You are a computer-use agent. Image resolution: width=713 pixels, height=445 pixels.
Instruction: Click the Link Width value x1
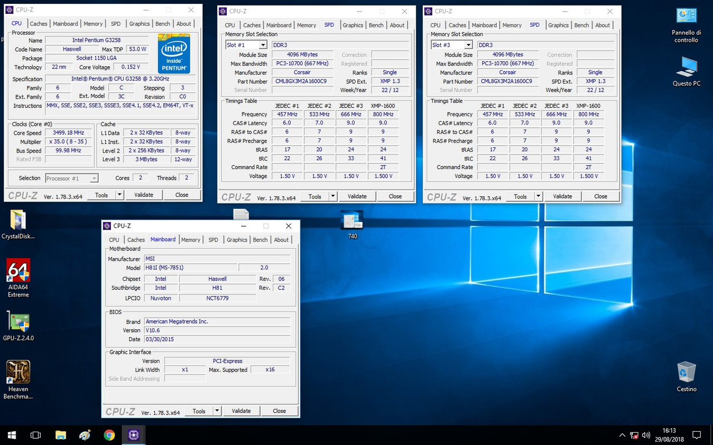point(184,370)
